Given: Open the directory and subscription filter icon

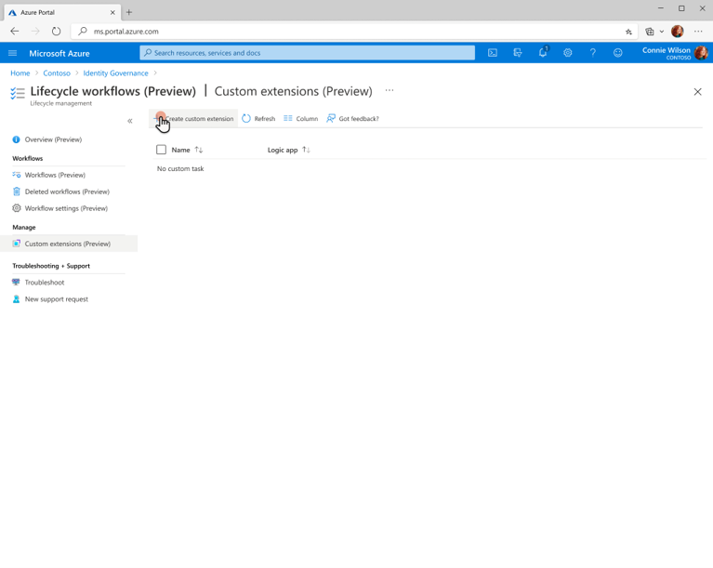Looking at the screenshot, I should click(518, 53).
